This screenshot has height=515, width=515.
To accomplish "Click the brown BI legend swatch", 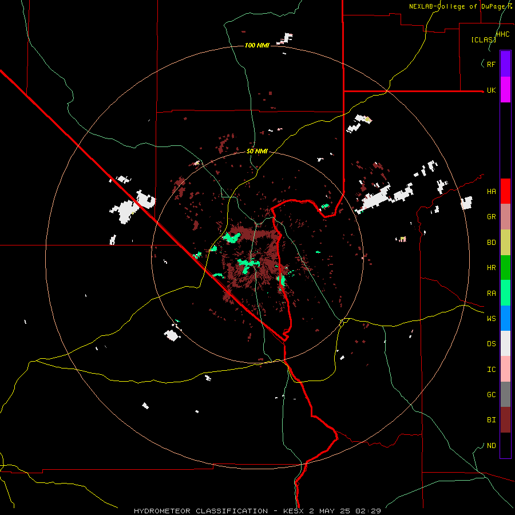I will pyautogui.click(x=505, y=420).
